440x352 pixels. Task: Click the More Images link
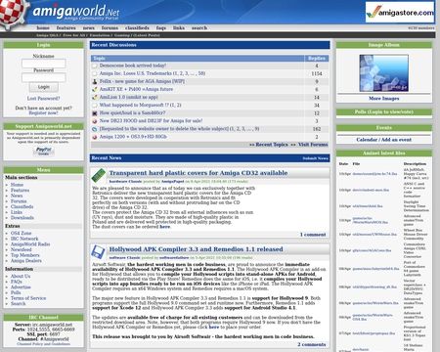(384, 99)
